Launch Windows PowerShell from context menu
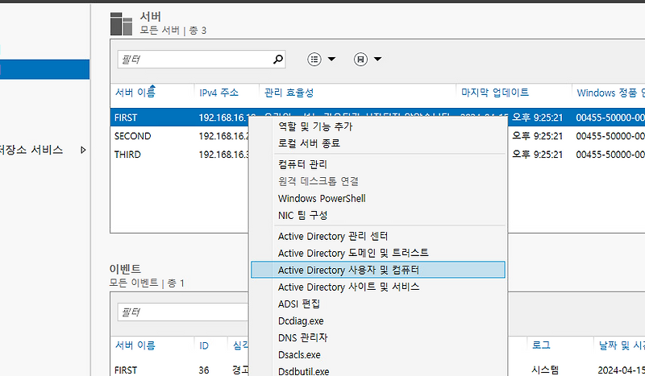 (x=322, y=199)
